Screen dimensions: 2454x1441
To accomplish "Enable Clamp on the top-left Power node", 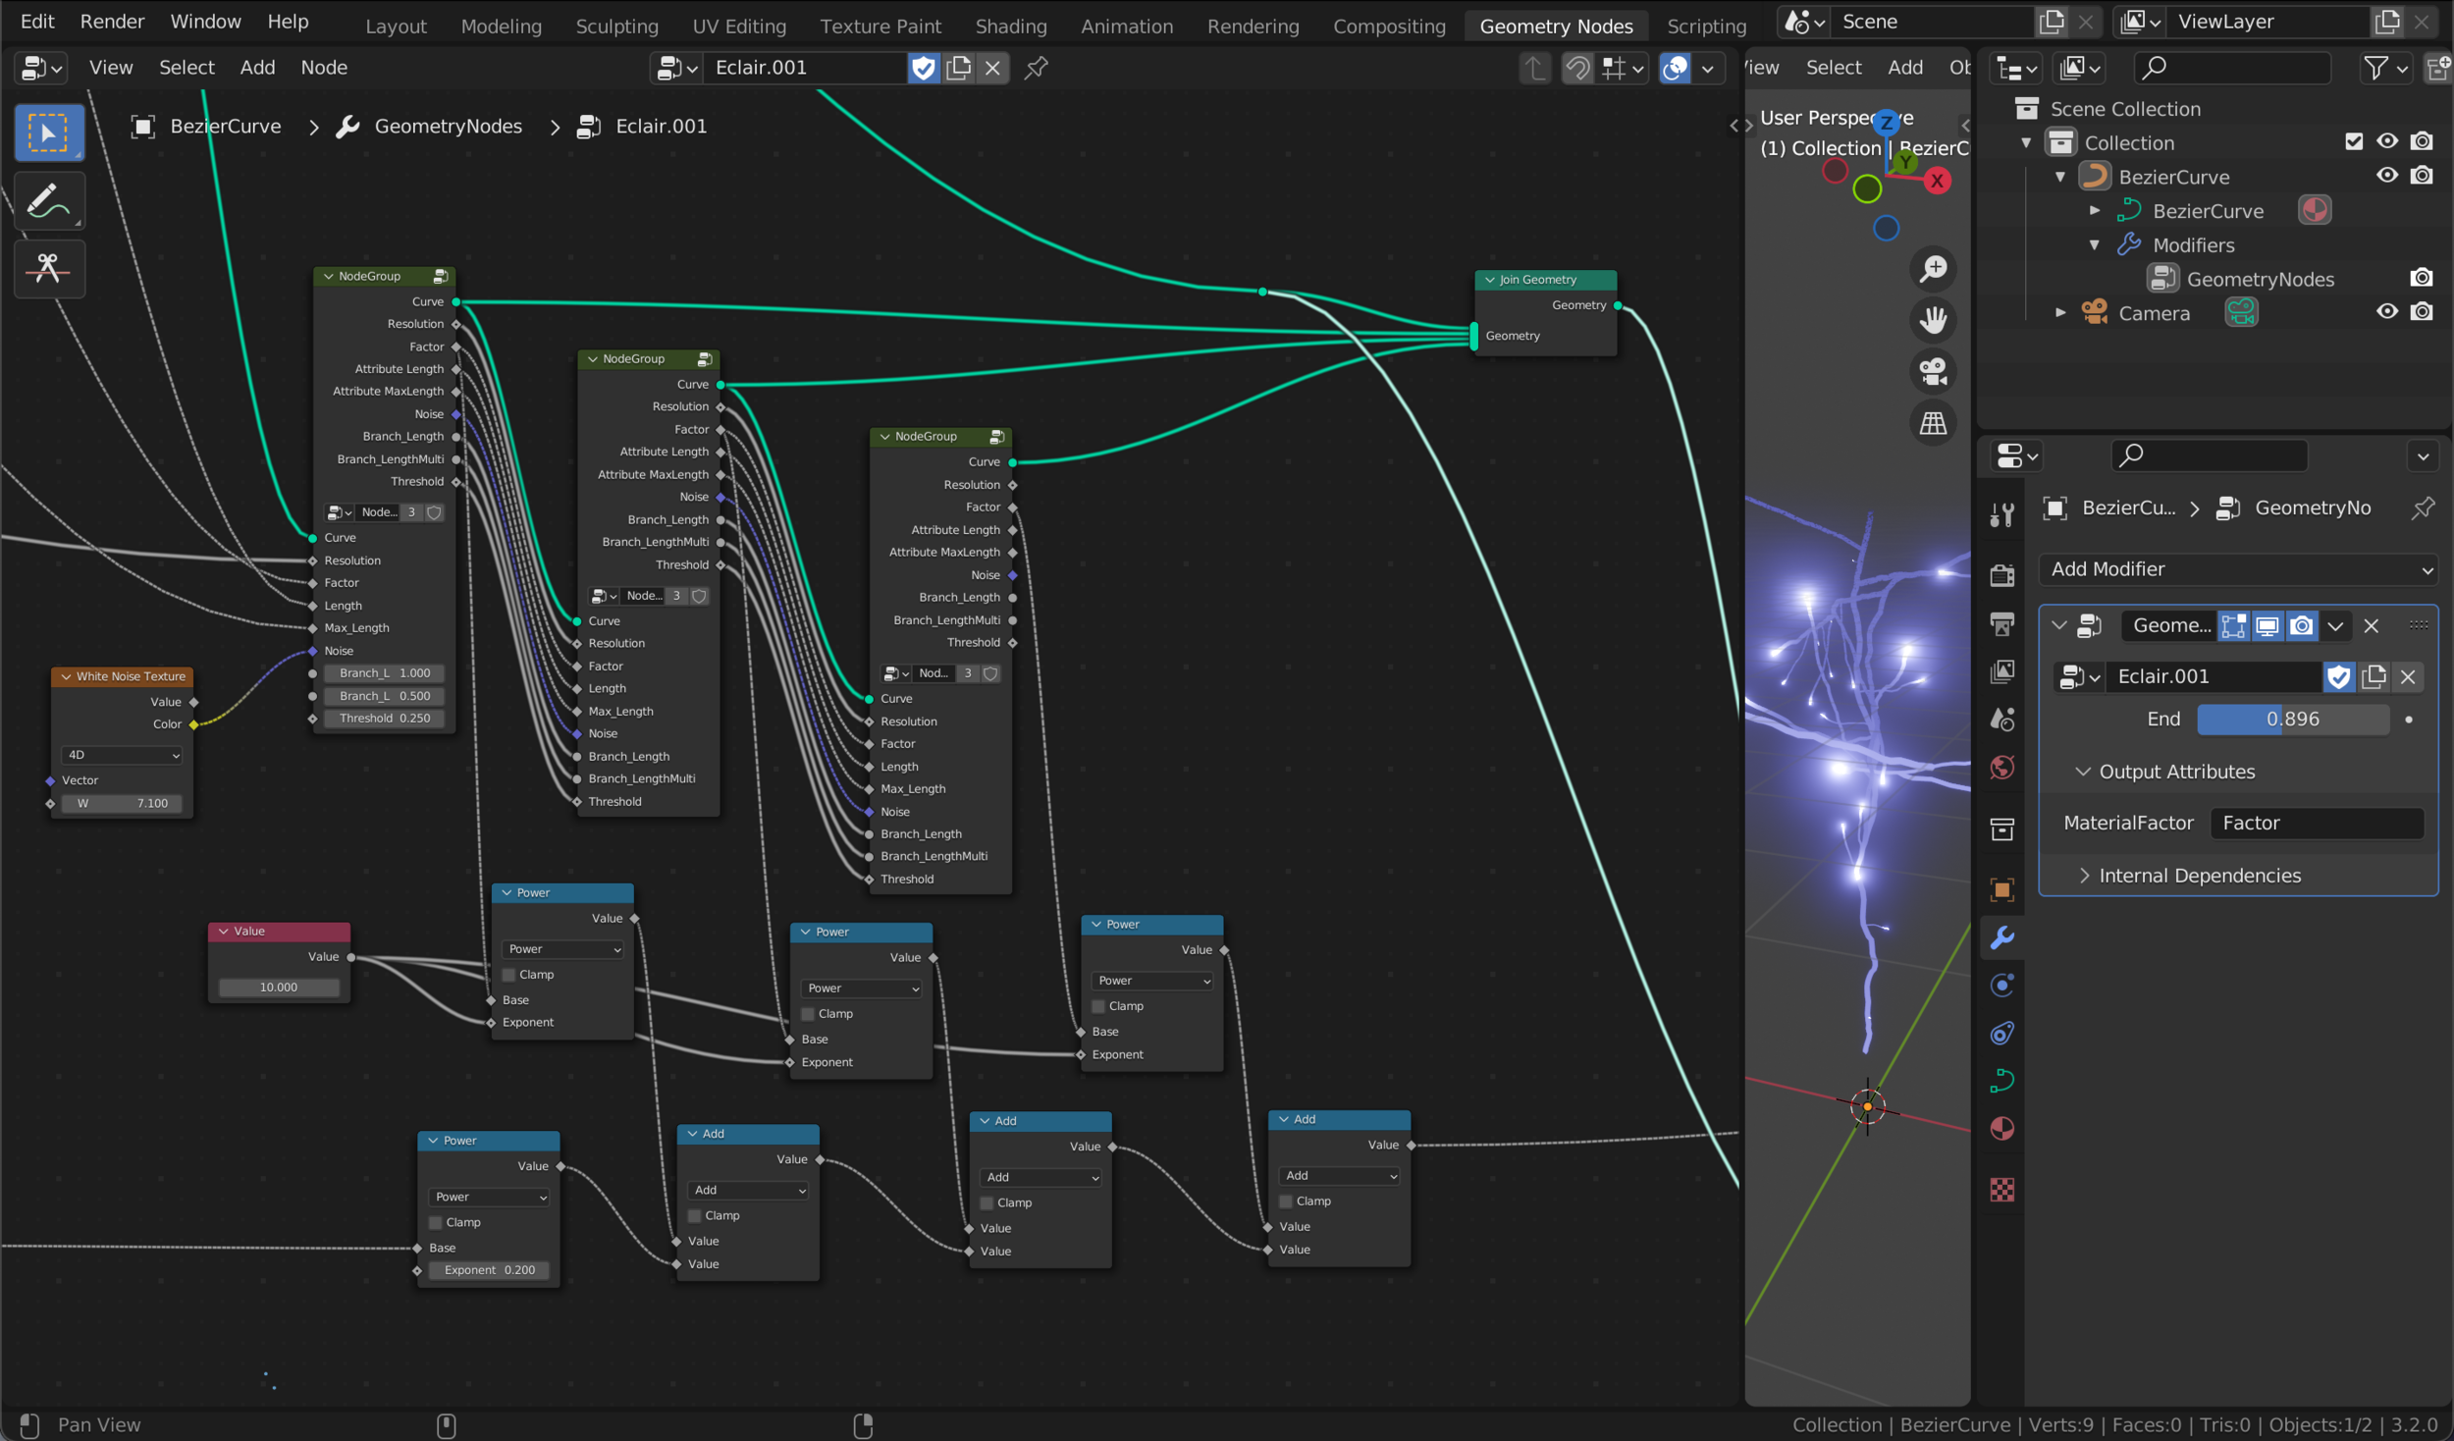I will (x=509, y=975).
